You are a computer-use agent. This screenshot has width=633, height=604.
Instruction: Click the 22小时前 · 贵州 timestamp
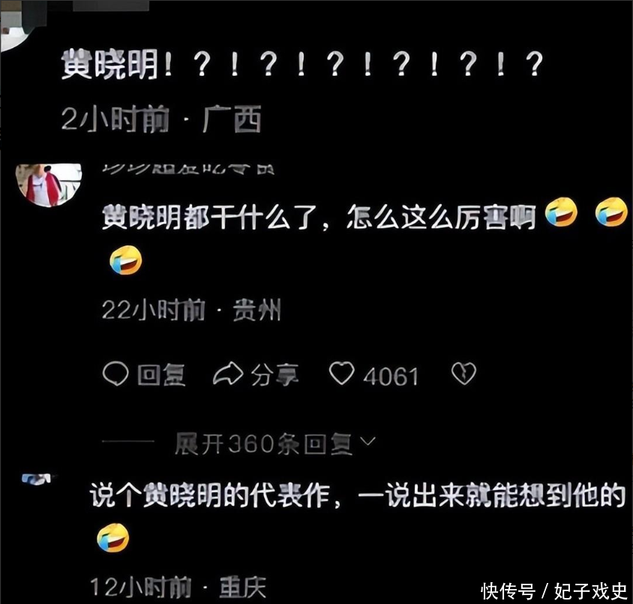point(191,310)
